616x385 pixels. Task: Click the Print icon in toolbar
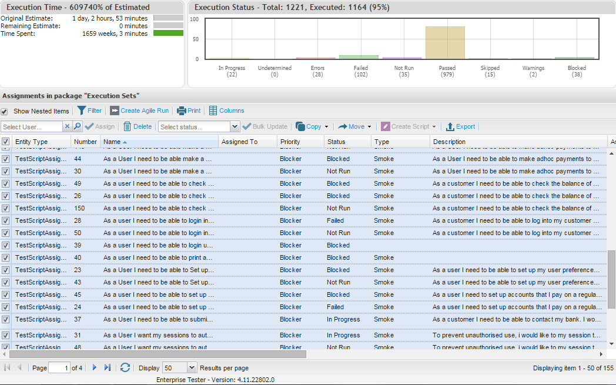[182, 111]
